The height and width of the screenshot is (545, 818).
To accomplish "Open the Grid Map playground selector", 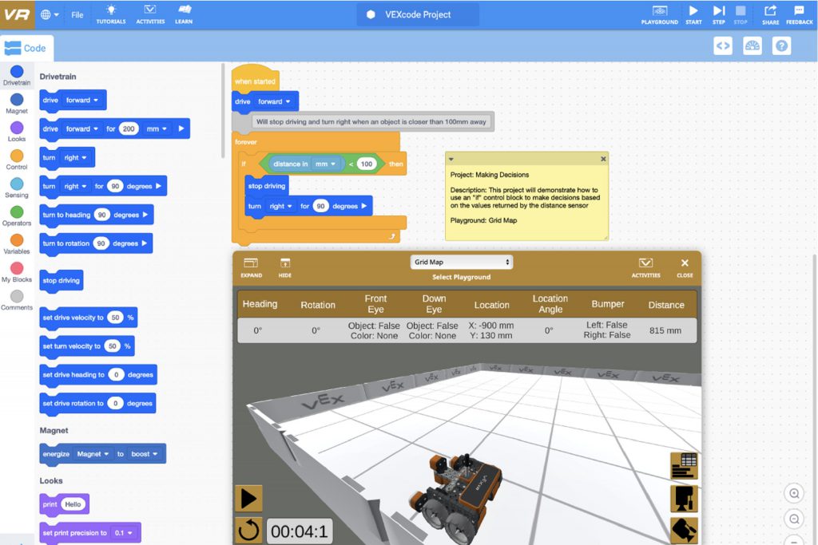I will tap(461, 262).
